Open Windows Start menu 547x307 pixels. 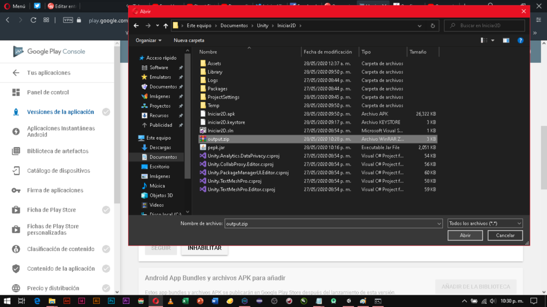coord(7,301)
